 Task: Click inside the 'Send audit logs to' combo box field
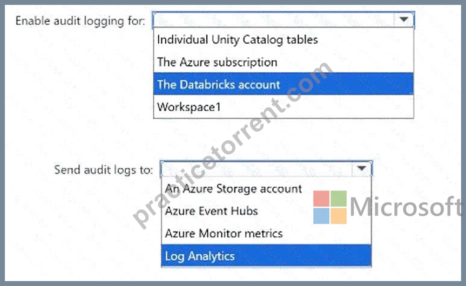pos(266,169)
